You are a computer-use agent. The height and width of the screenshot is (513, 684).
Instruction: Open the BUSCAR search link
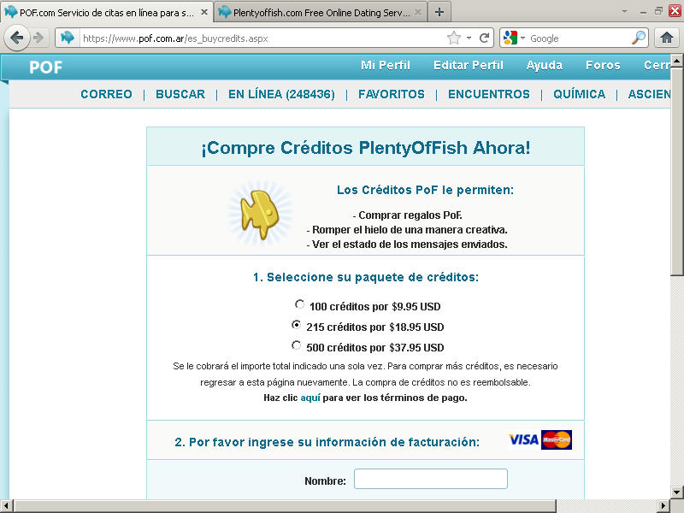click(180, 94)
